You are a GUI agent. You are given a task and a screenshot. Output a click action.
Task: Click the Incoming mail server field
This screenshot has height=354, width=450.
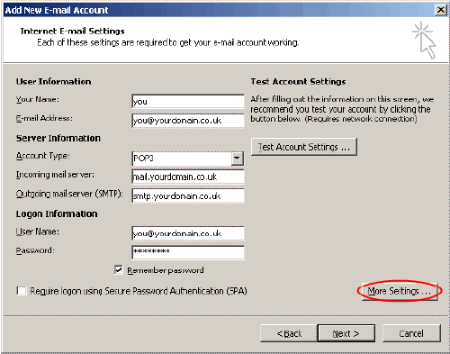(x=188, y=177)
